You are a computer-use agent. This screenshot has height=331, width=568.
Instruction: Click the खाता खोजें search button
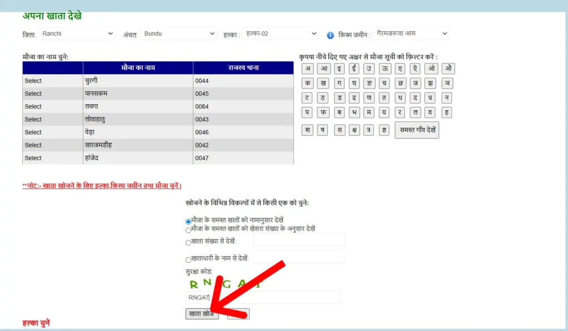click(x=202, y=314)
